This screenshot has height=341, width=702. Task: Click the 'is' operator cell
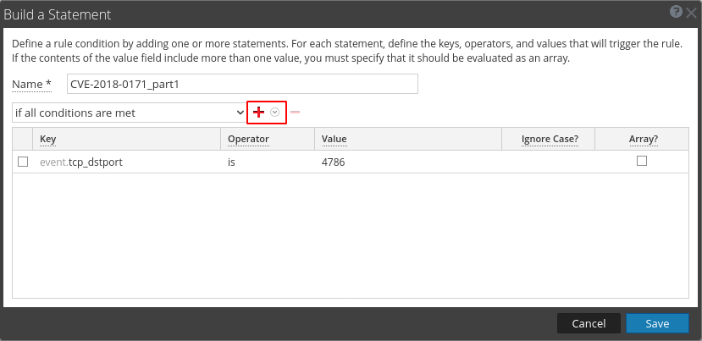coord(232,162)
